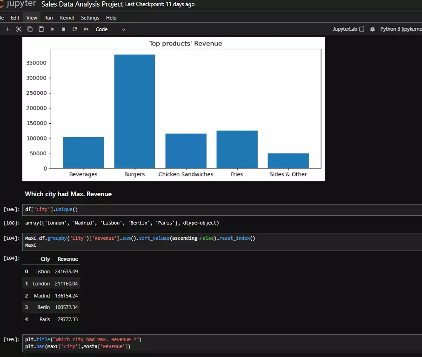Open the View menu
Viewport: 422px width, 357px height.
click(x=32, y=18)
